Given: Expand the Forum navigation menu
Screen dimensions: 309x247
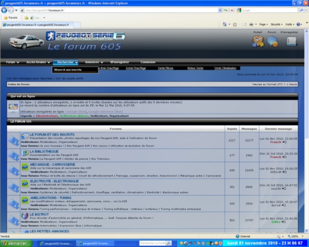Looking at the screenshot, I should [x=12, y=62].
